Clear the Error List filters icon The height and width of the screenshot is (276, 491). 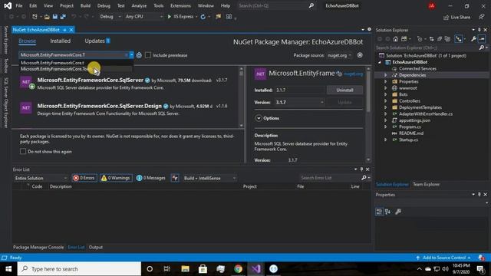(175, 178)
